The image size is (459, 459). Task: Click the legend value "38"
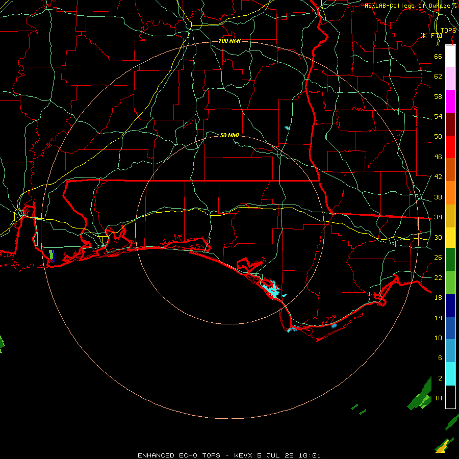coord(438,197)
